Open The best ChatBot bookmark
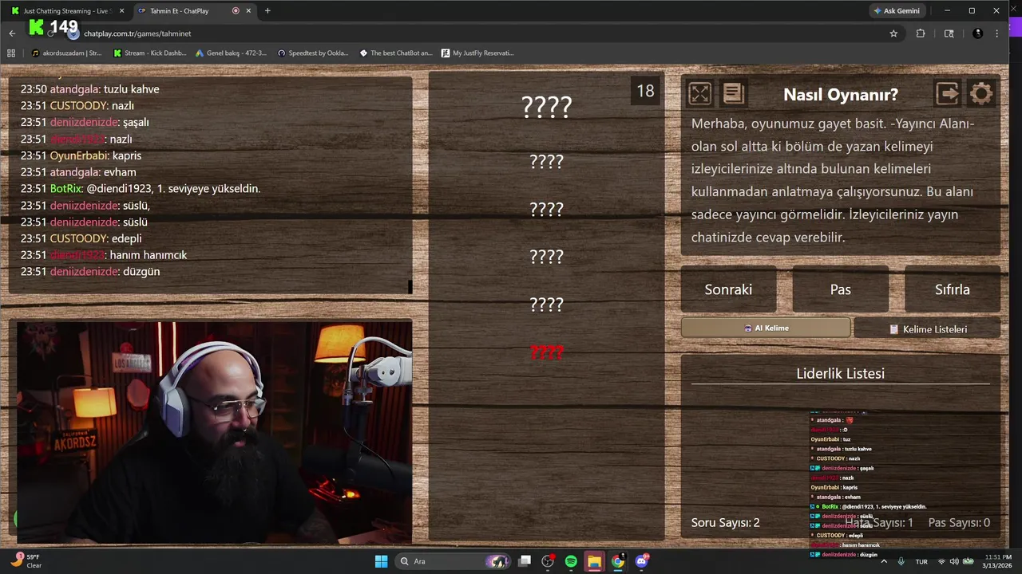 [396, 53]
